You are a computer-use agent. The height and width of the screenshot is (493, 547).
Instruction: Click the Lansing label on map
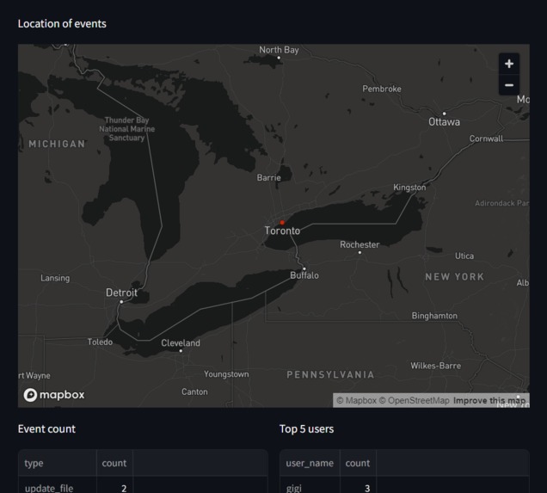55,278
